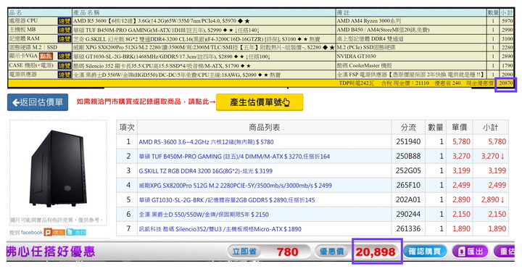522x269 pixels.
Task: Click the 絕贊 badge in the CASE 機殼 row
Action: [65, 65]
